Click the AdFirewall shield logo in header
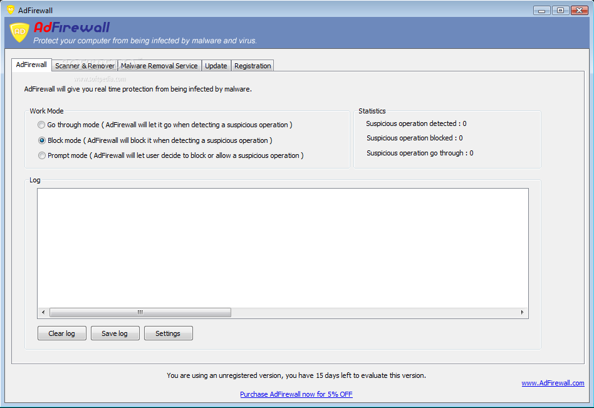 pos(19,32)
